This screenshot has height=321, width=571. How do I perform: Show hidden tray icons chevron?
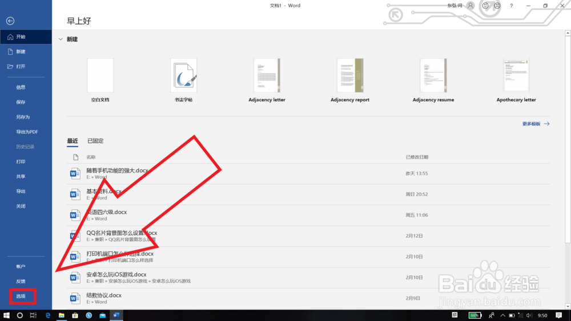502,315
